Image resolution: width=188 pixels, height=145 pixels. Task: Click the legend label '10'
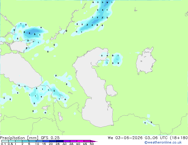coord(37,144)
